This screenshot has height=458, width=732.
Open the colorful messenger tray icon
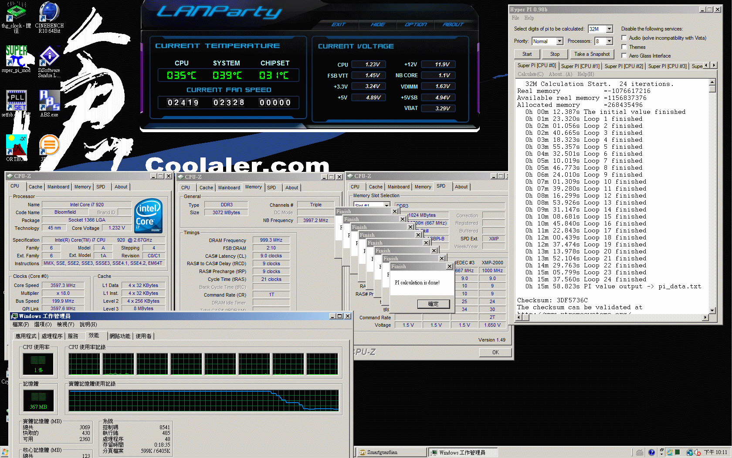pos(670,452)
